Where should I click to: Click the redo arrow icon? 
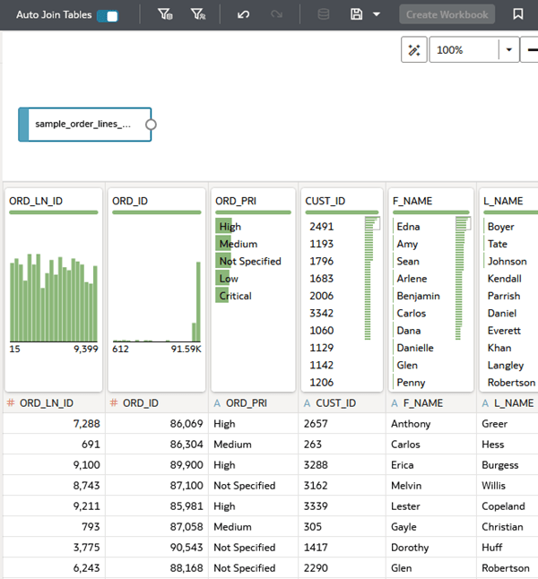(276, 14)
